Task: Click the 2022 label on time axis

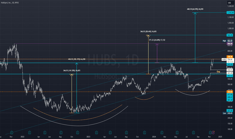Action: (x=22, y=137)
